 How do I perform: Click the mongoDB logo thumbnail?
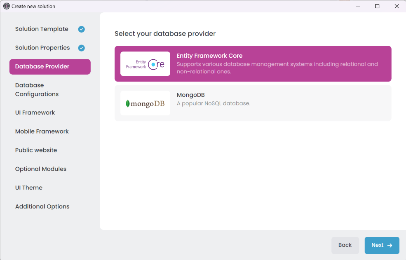(x=145, y=103)
